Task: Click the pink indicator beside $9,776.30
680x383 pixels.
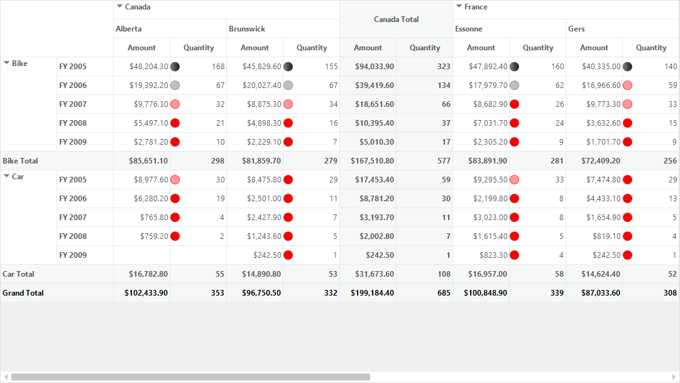Action: click(175, 104)
